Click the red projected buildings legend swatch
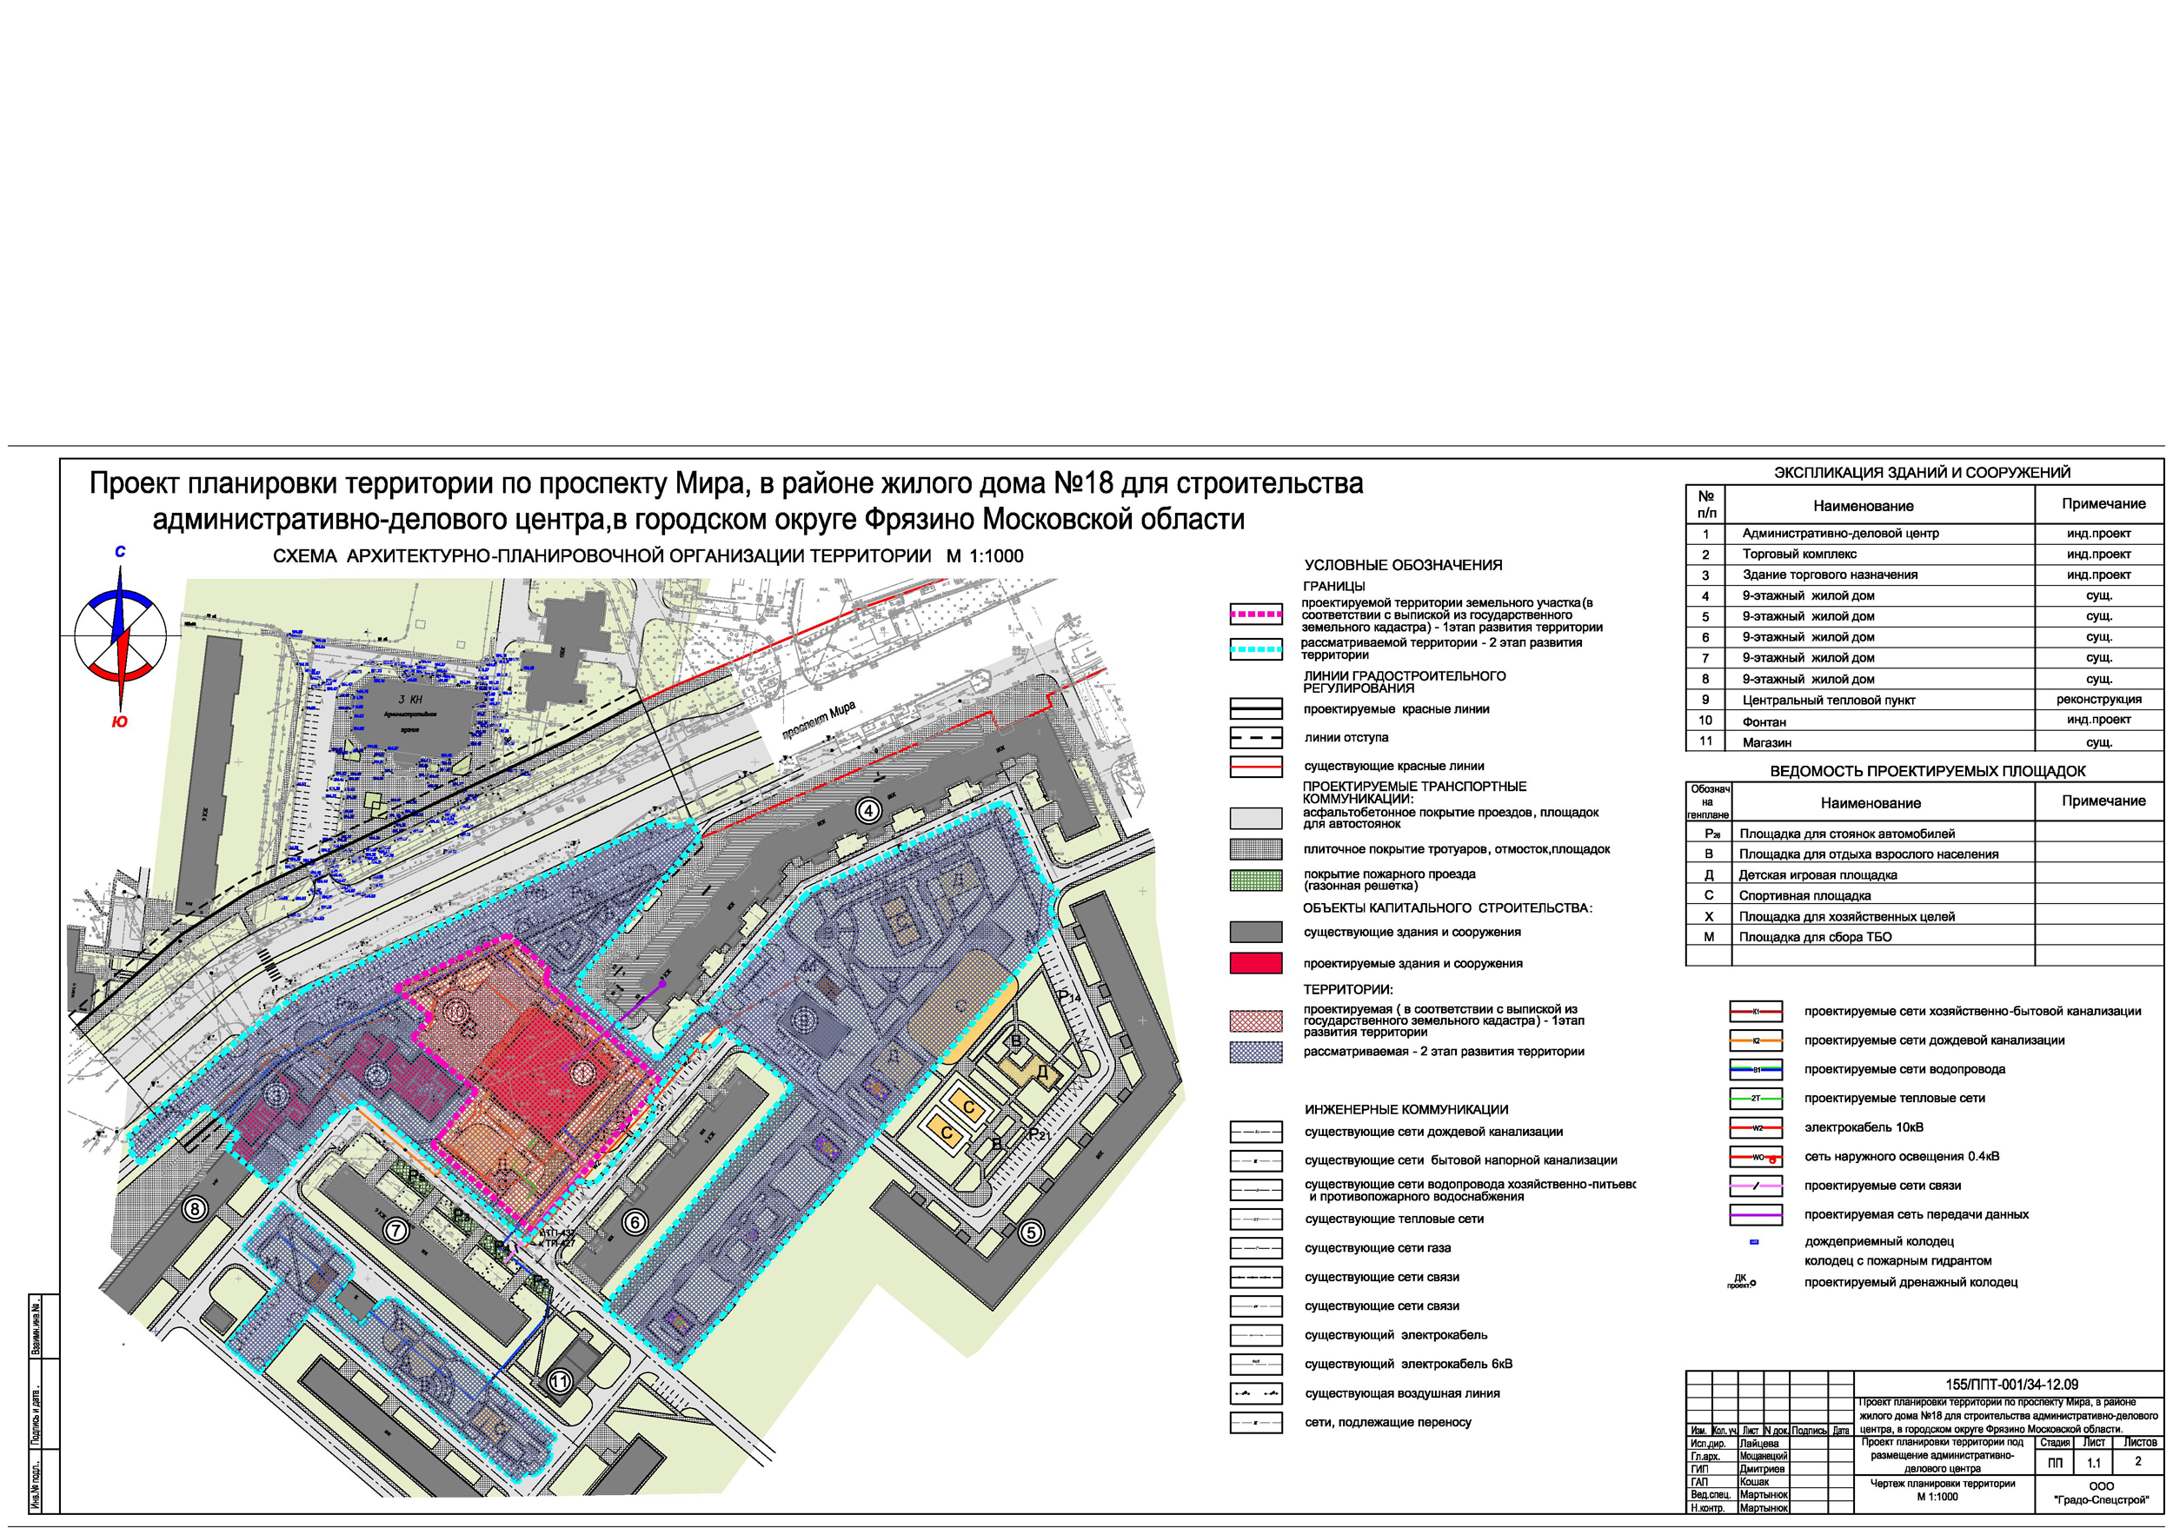 coord(1255,963)
